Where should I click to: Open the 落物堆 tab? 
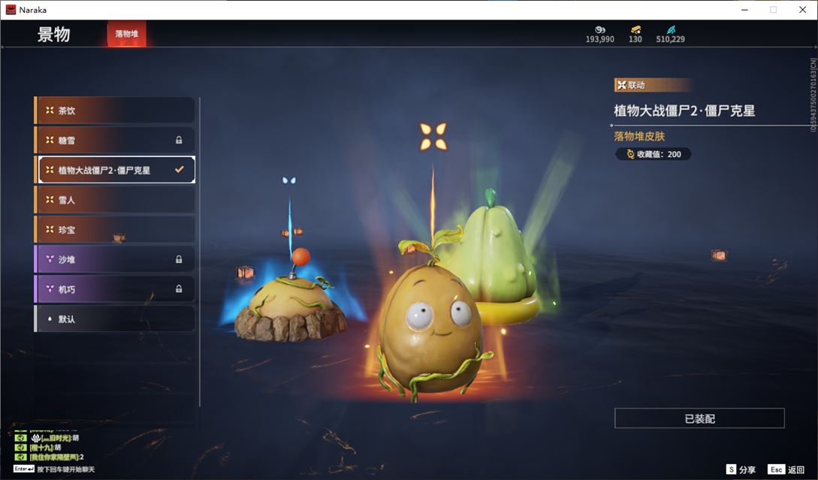pos(127,34)
